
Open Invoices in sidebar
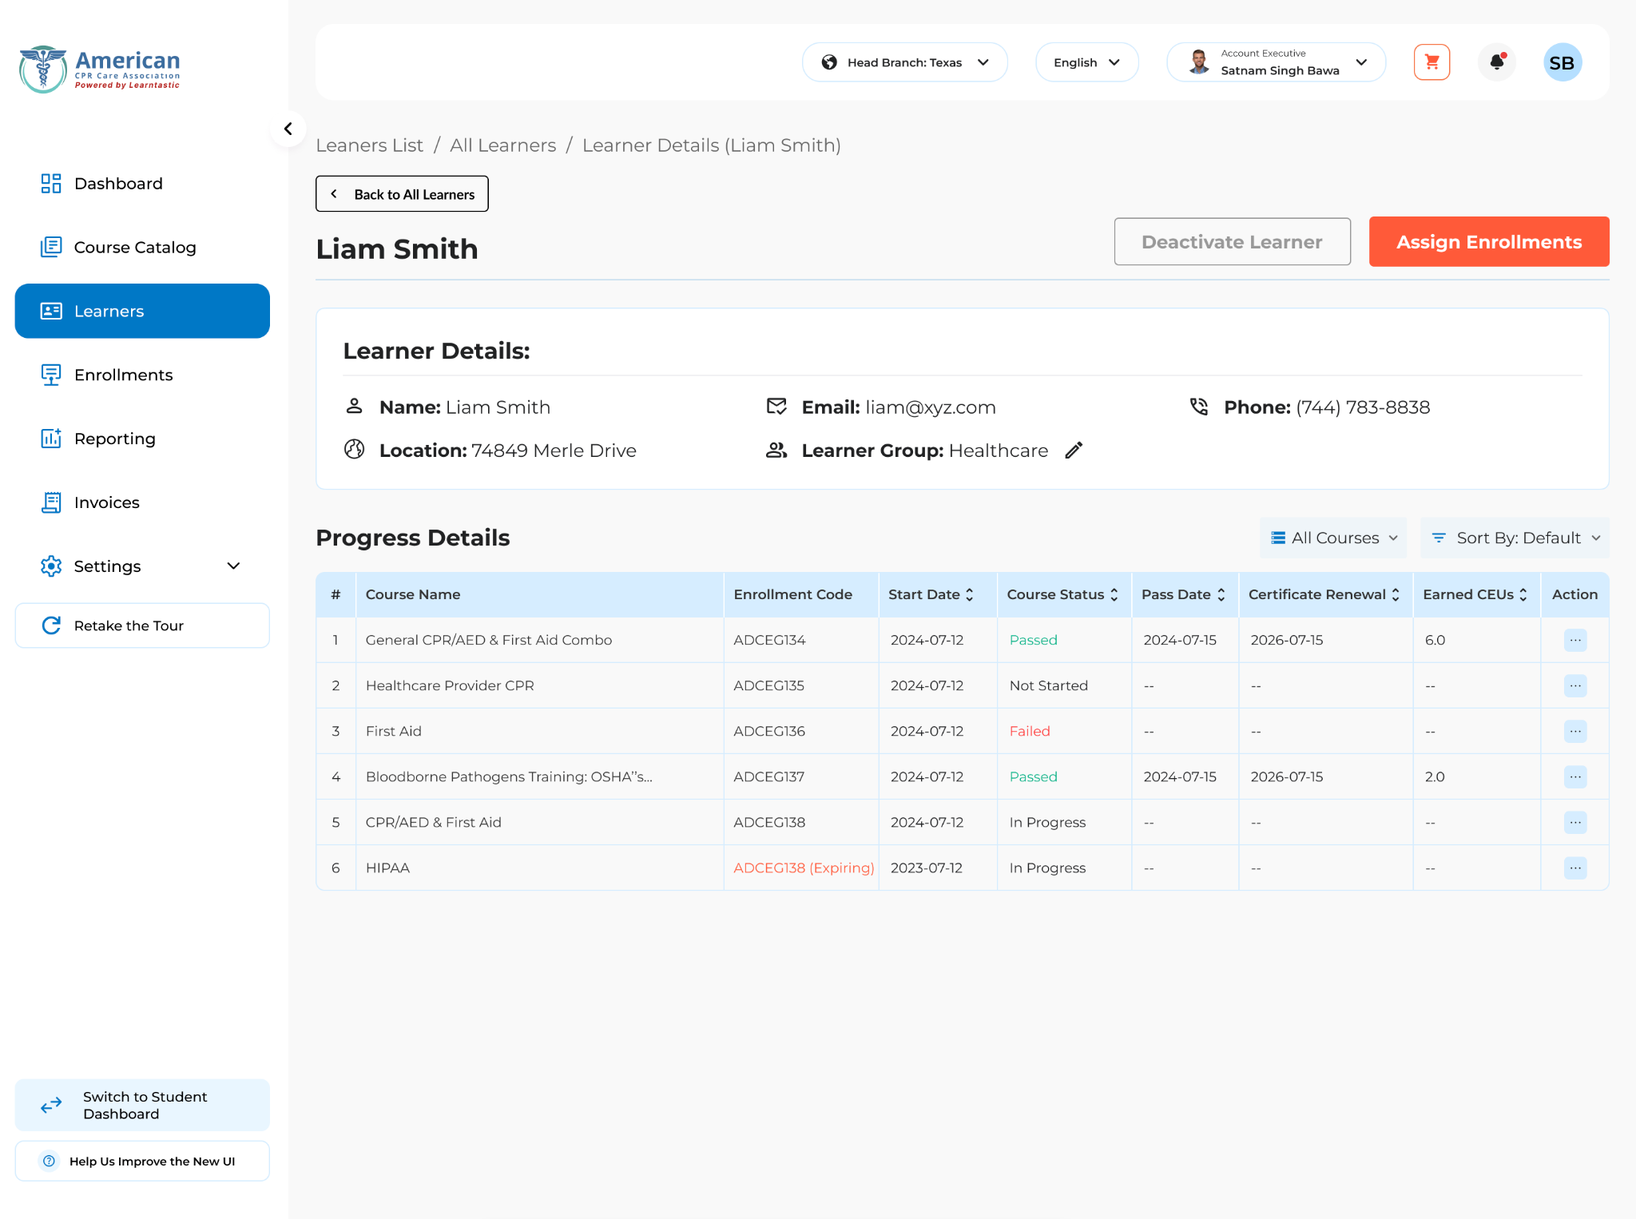[142, 502]
